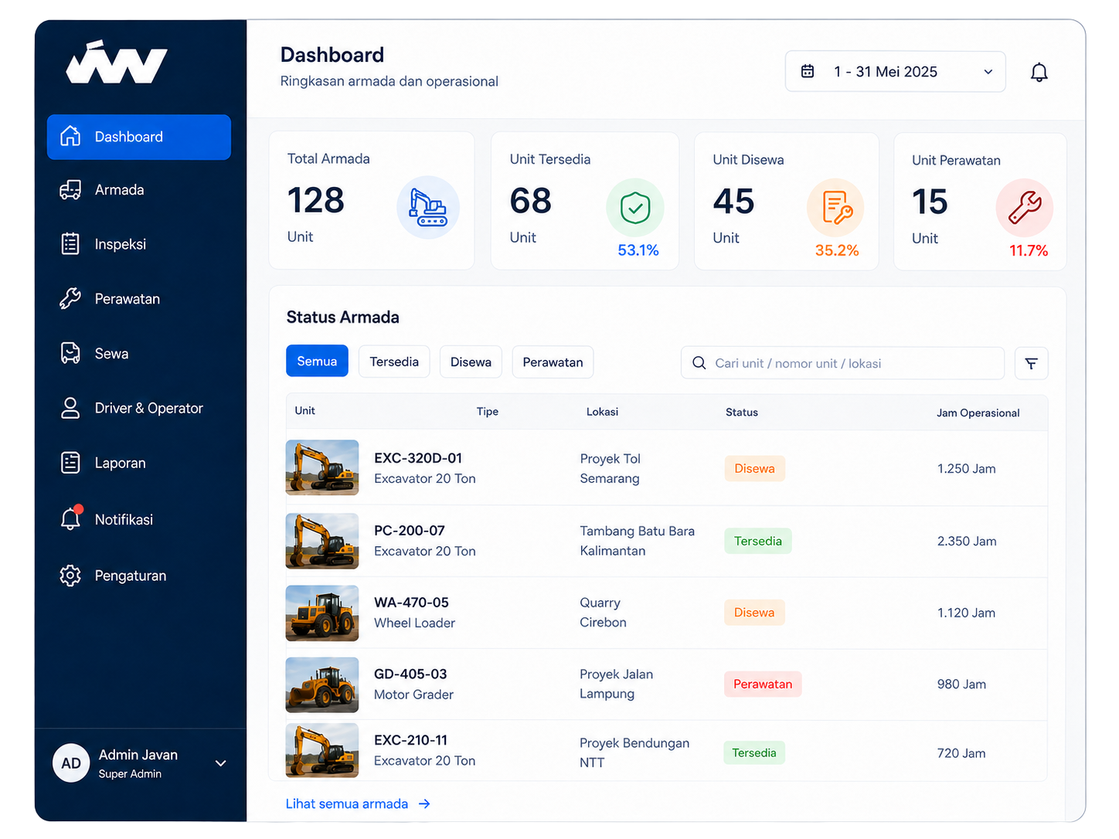Click the search field Cari unit / nomor unit
1119x839 pixels.
842,363
